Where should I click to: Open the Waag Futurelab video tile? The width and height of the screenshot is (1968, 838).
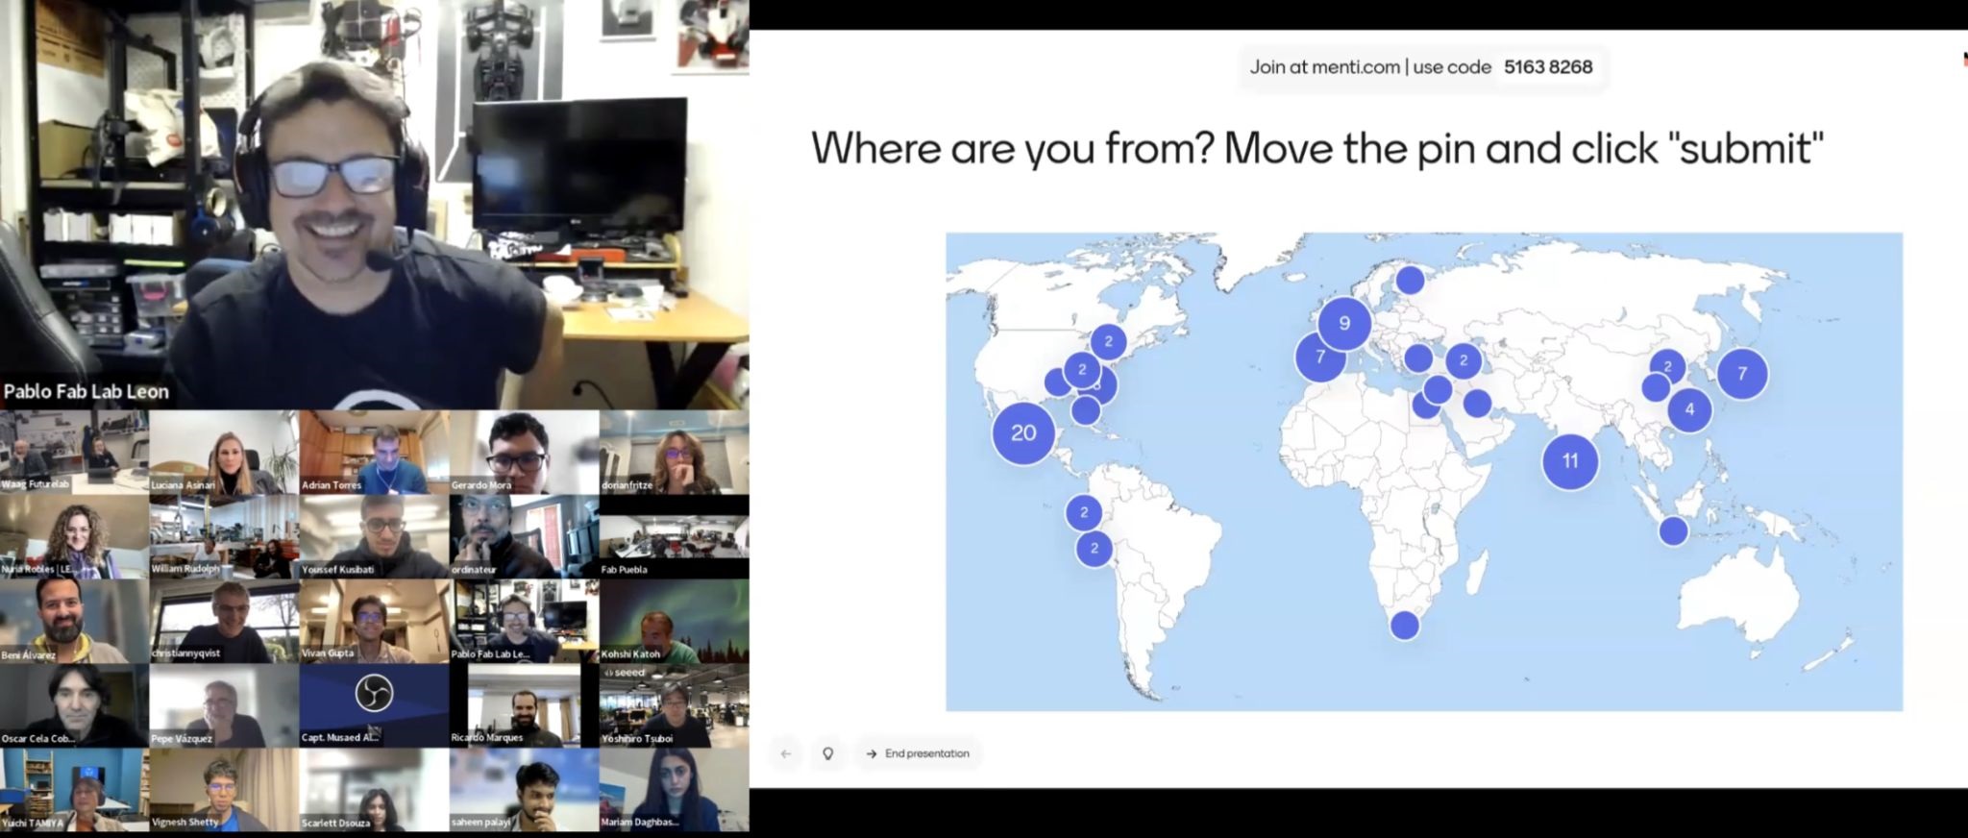[x=74, y=453]
